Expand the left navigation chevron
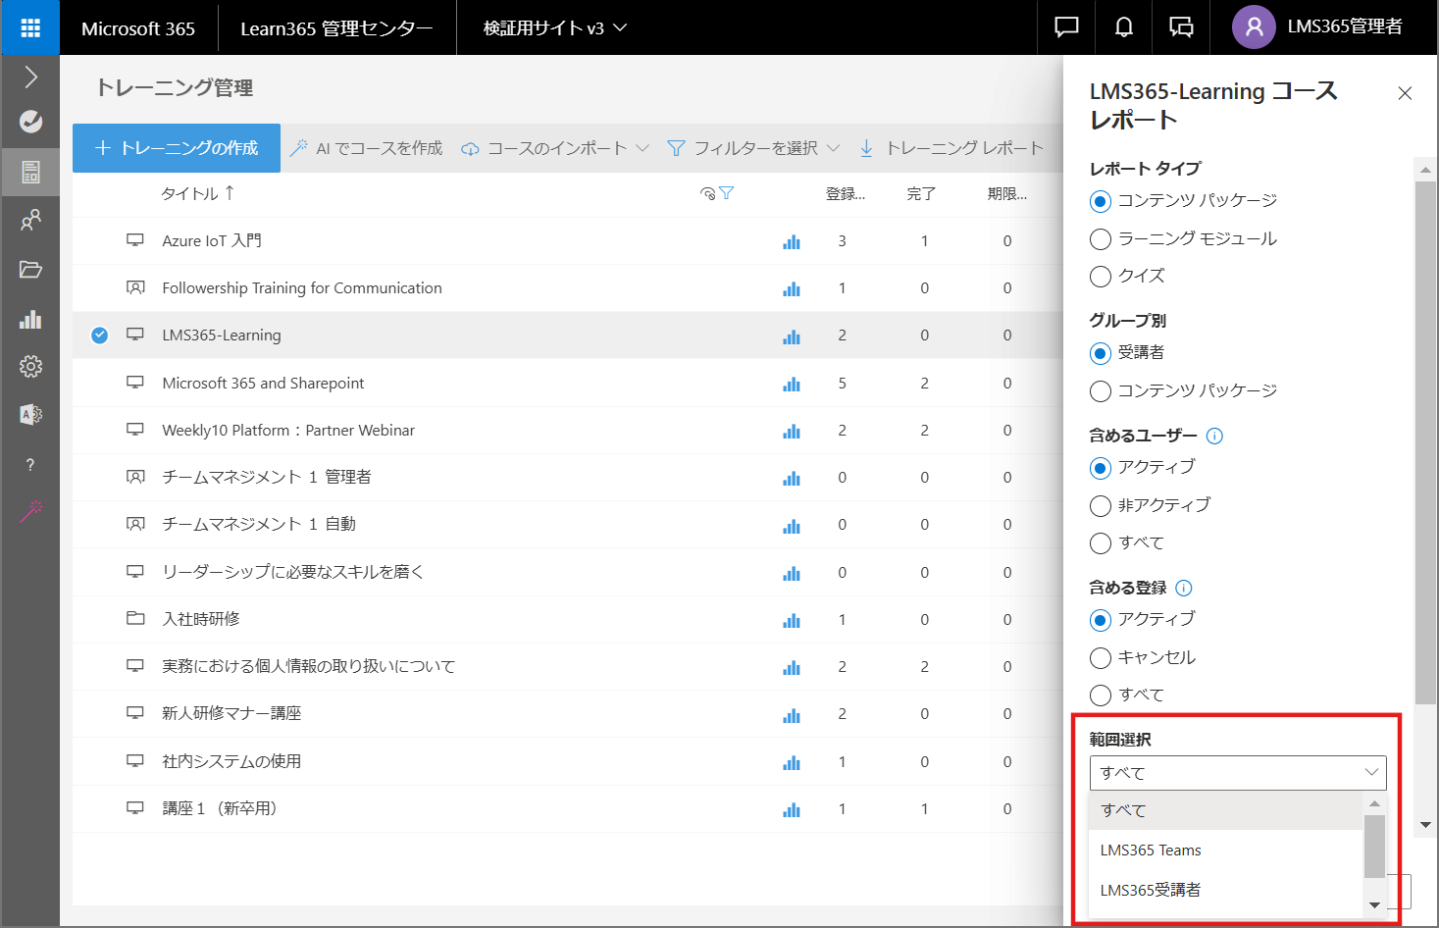 (x=30, y=77)
